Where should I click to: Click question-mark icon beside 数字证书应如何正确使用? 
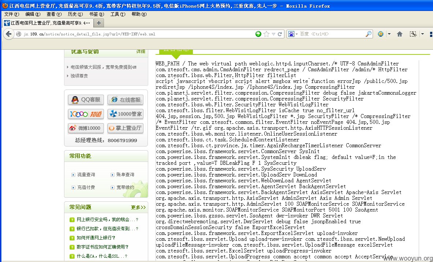[x=72, y=247]
